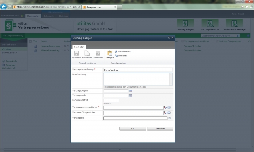Click the browser address bar URL
This screenshot has width=254, height=152.
[41, 7]
